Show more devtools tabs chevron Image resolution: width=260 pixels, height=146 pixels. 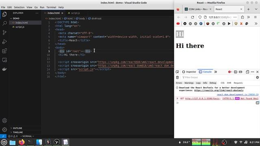(x=216, y=72)
